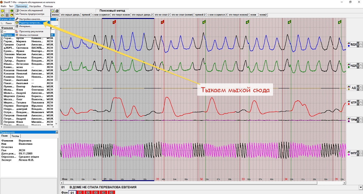Image resolution: width=363 pixels, height=194 pixels.
Task: Adjust НДХ channel scale stepper
Action: coord(361,65)
